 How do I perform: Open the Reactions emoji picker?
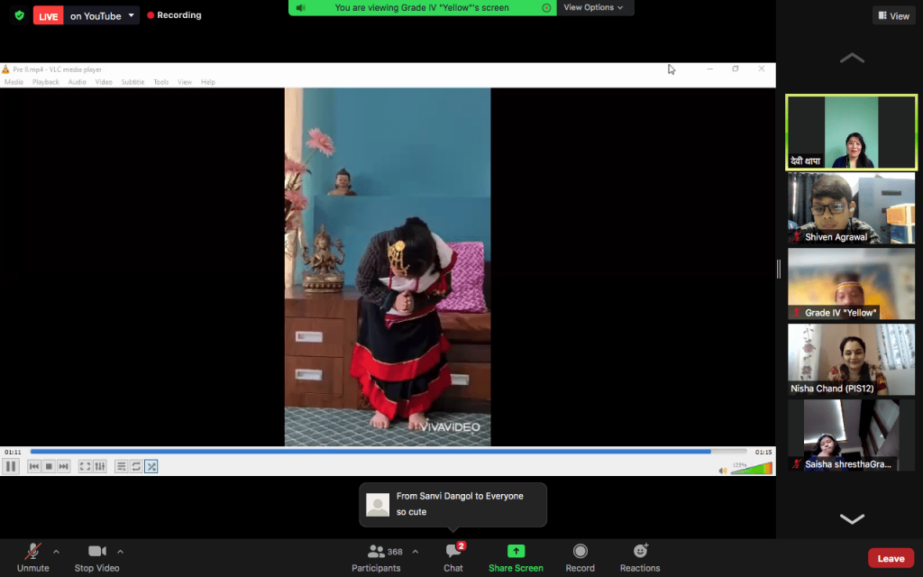tap(640, 552)
